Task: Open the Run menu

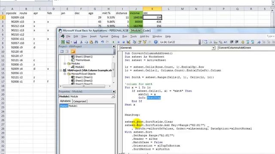Action: point(125,36)
